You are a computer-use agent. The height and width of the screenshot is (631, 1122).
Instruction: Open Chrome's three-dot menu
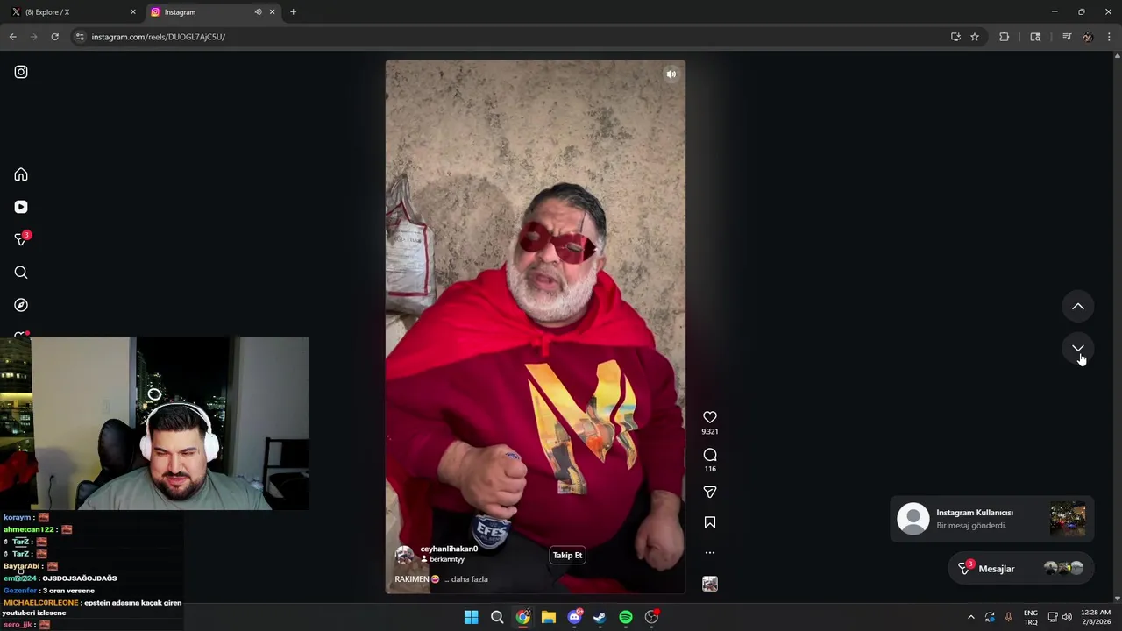click(1110, 37)
